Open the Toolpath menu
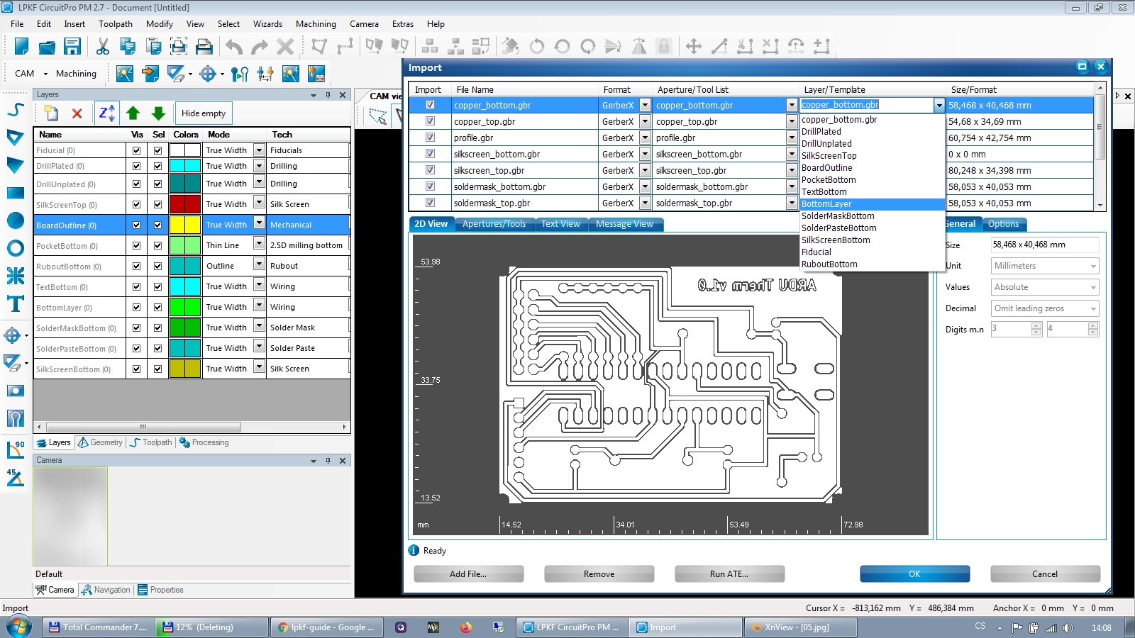The image size is (1135, 638). [x=116, y=24]
